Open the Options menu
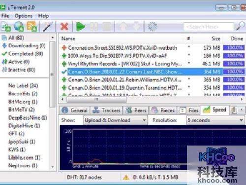The height and width of the screenshot is (185, 246). (24, 16)
